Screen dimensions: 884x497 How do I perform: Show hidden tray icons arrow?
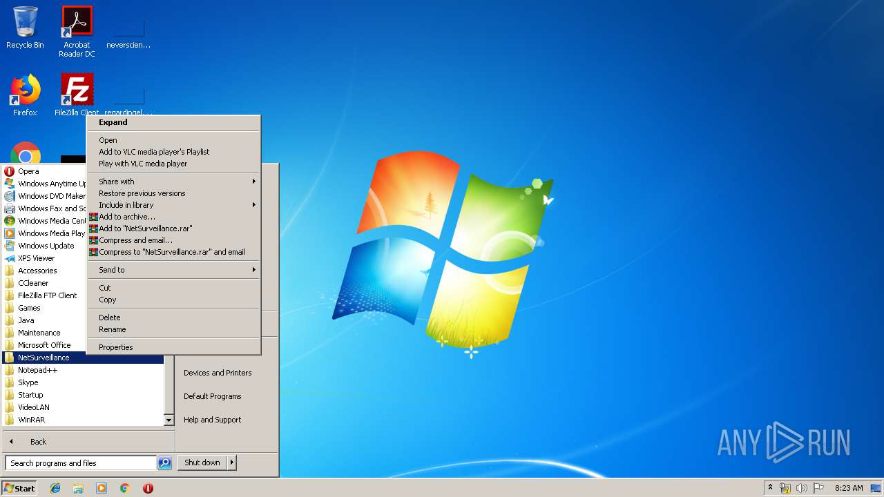pyautogui.click(x=770, y=487)
